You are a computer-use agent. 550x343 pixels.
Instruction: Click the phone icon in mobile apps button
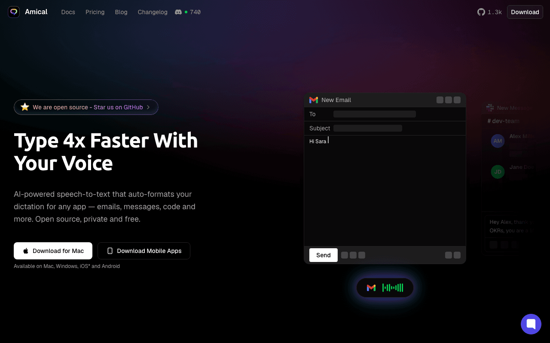110,251
